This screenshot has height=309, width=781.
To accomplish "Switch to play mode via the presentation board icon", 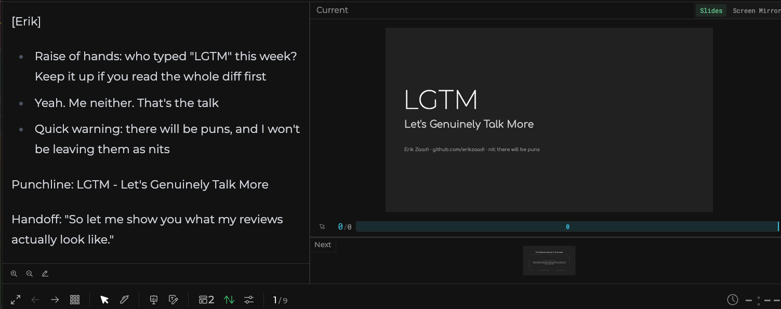I will point(154,300).
